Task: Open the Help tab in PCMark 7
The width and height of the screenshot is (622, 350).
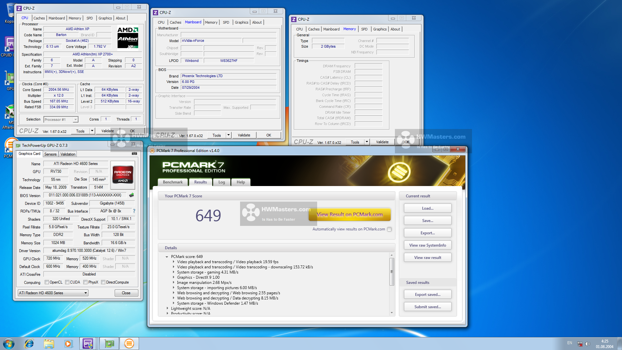Action: pyautogui.click(x=241, y=182)
